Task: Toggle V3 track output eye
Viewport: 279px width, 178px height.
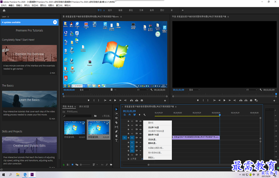Action: pyautogui.click(x=140, y=129)
